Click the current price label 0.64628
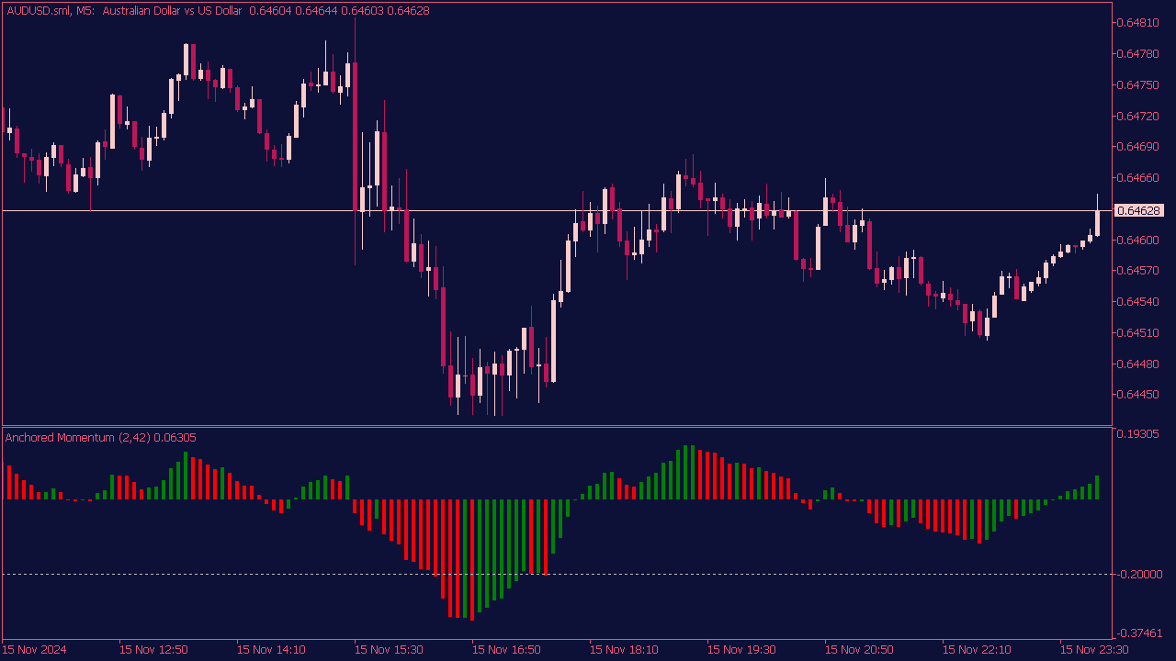 [x=1138, y=210]
